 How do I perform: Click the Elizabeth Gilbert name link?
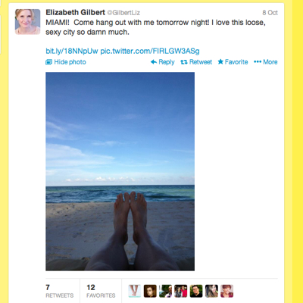tap(75, 12)
